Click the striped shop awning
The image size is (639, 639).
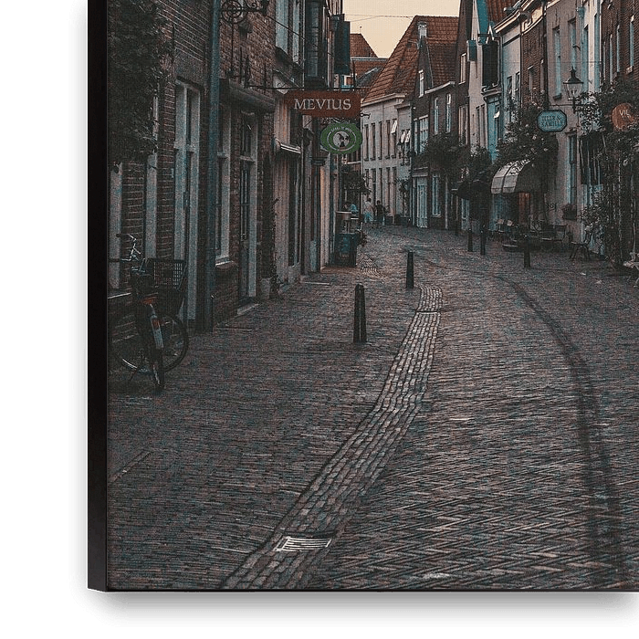pos(510,178)
